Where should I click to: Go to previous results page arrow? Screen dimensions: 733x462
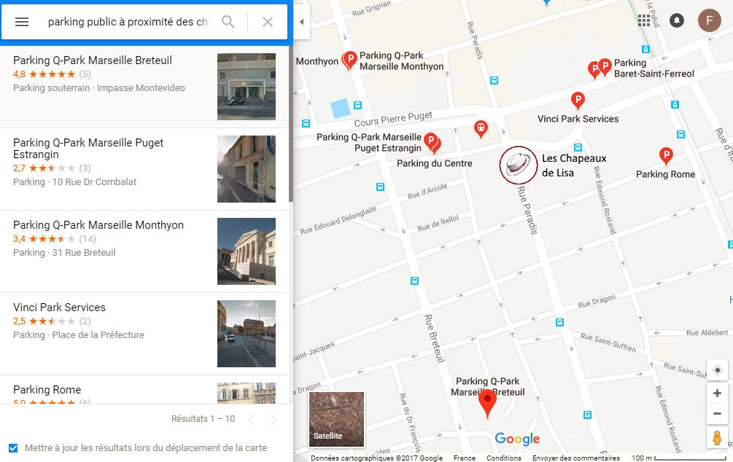coord(252,420)
